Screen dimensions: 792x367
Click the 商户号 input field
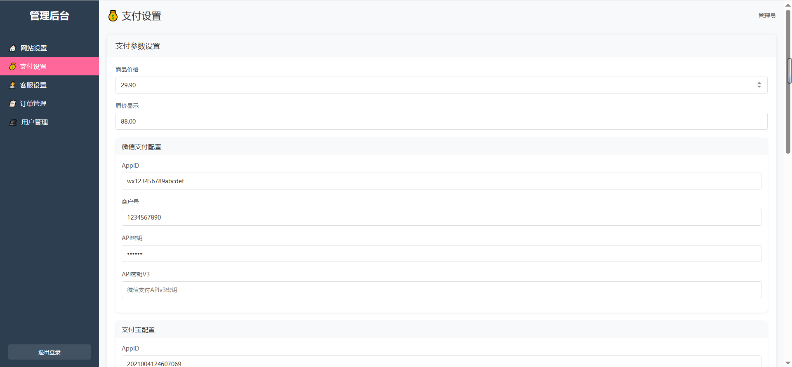pos(441,217)
